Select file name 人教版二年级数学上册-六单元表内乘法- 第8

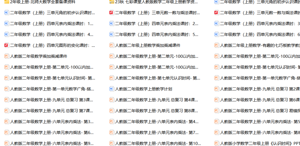click(260, 133)
